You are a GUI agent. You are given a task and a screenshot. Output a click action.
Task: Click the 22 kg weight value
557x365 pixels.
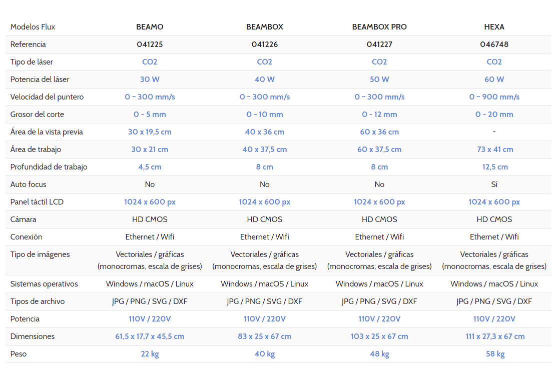coord(150,354)
